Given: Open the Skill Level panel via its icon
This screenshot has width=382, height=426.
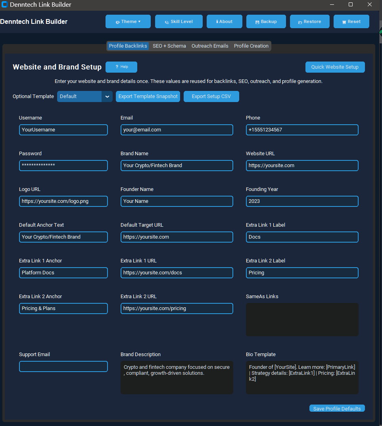Looking at the screenshot, I should (167, 21).
